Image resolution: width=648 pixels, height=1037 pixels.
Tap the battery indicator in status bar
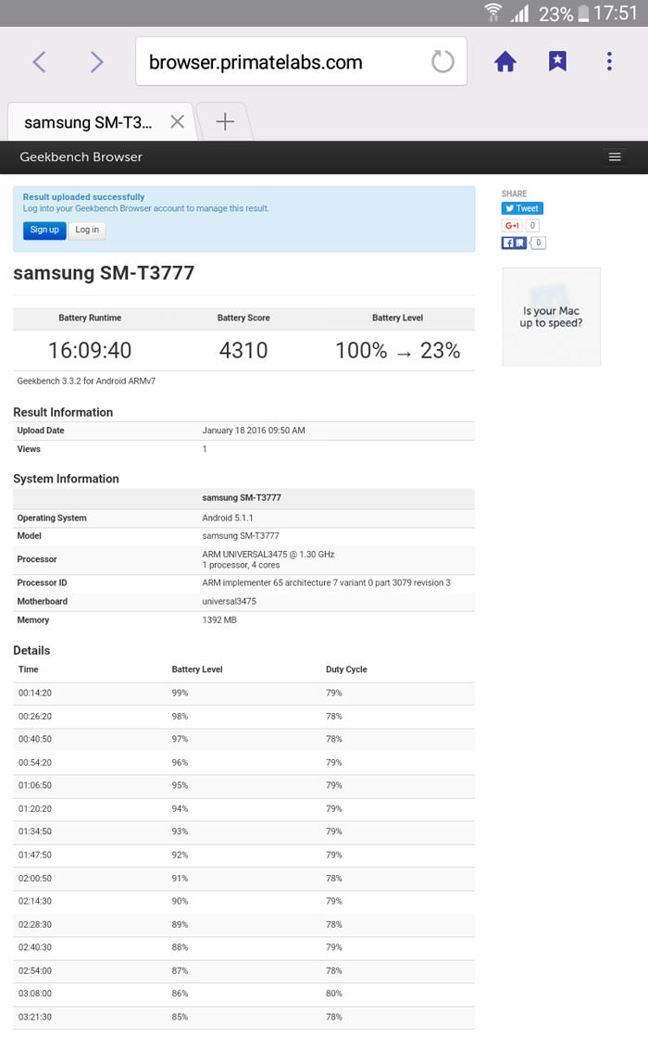click(x=583, y=13)
